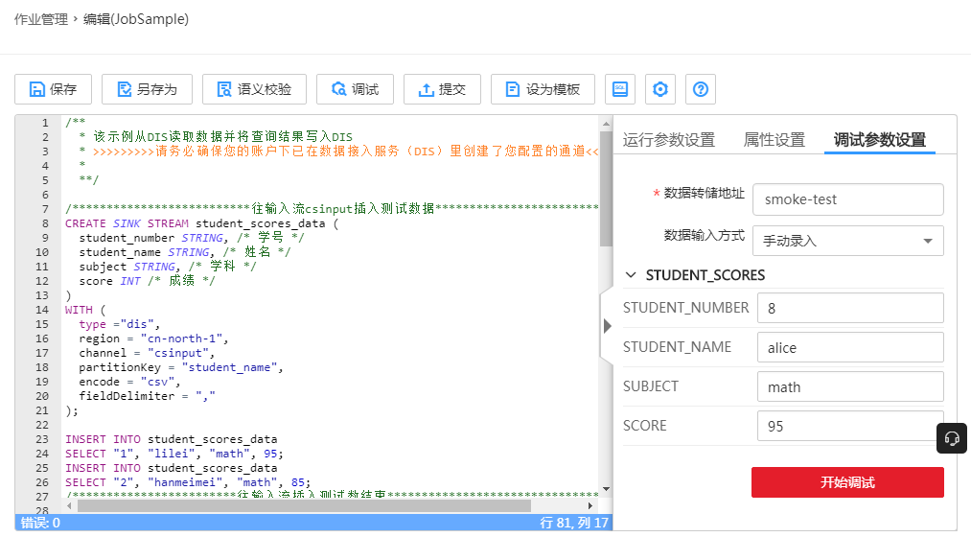Image resolution: width=971 pixels, height=537 pixels.
Task: Open the settings gear icon in toolbar
Action: (660, 89)
